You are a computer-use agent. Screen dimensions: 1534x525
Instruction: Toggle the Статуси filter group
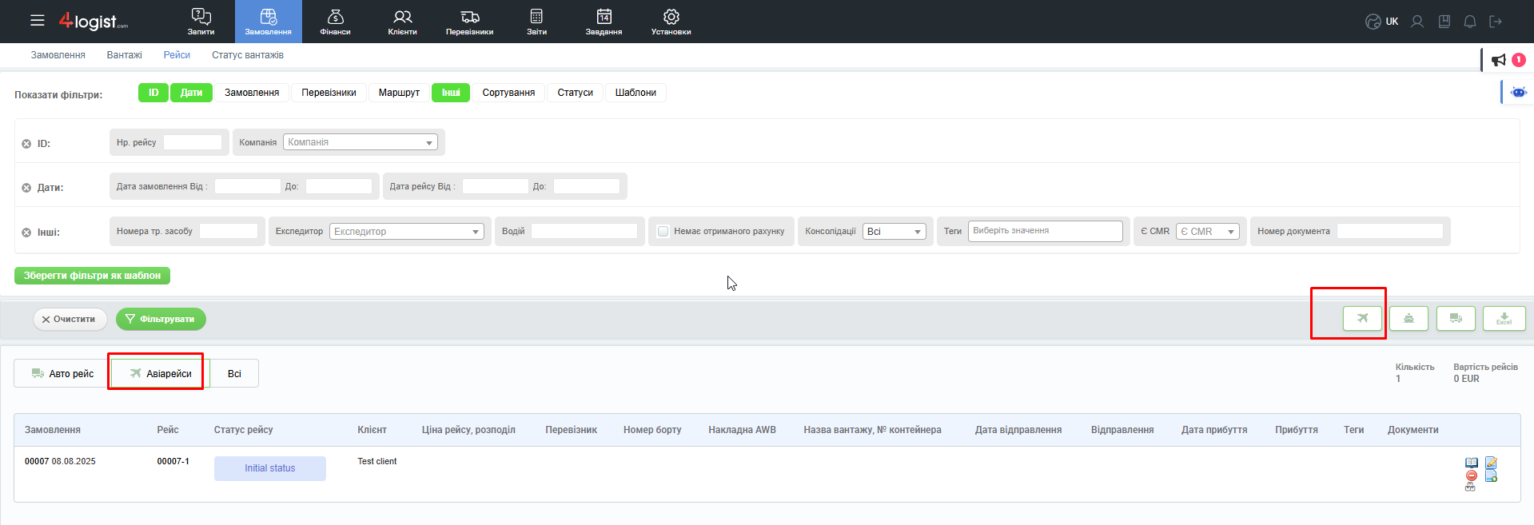click(x=576, y=93)
